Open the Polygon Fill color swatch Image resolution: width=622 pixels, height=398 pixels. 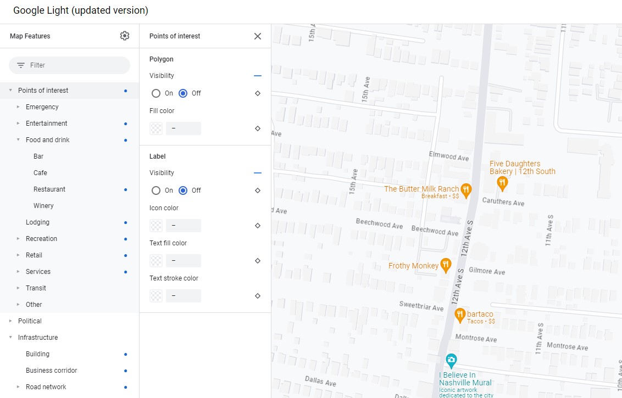(157, 128)
